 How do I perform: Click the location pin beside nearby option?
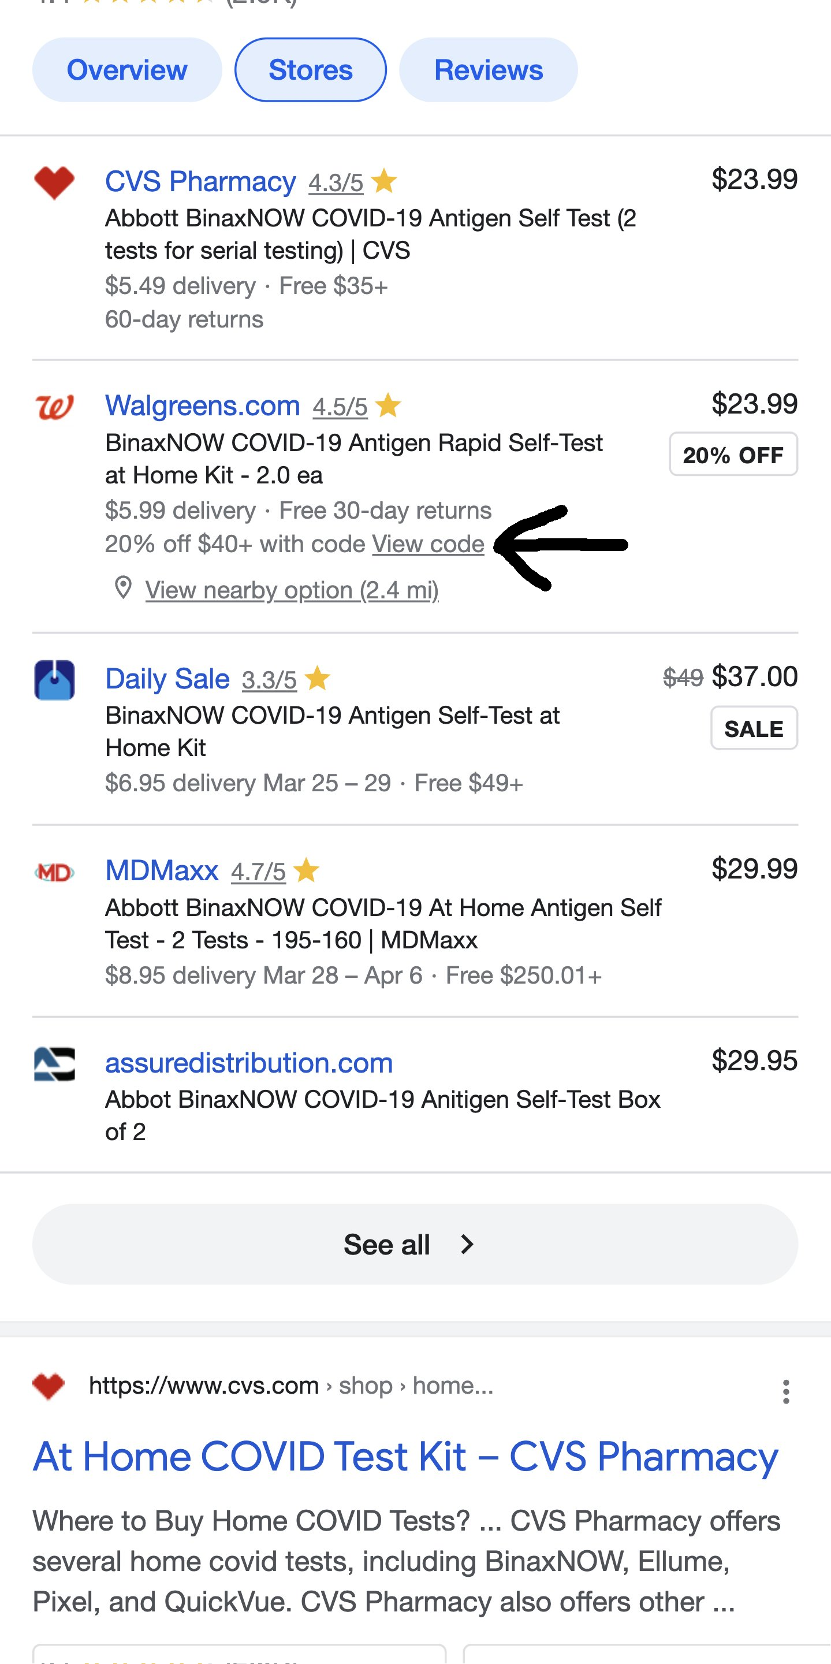click(124, 589)
